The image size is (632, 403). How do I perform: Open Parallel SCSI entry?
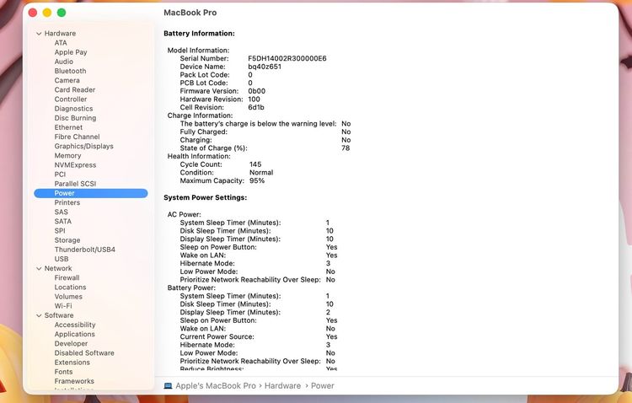click(75, 184)
